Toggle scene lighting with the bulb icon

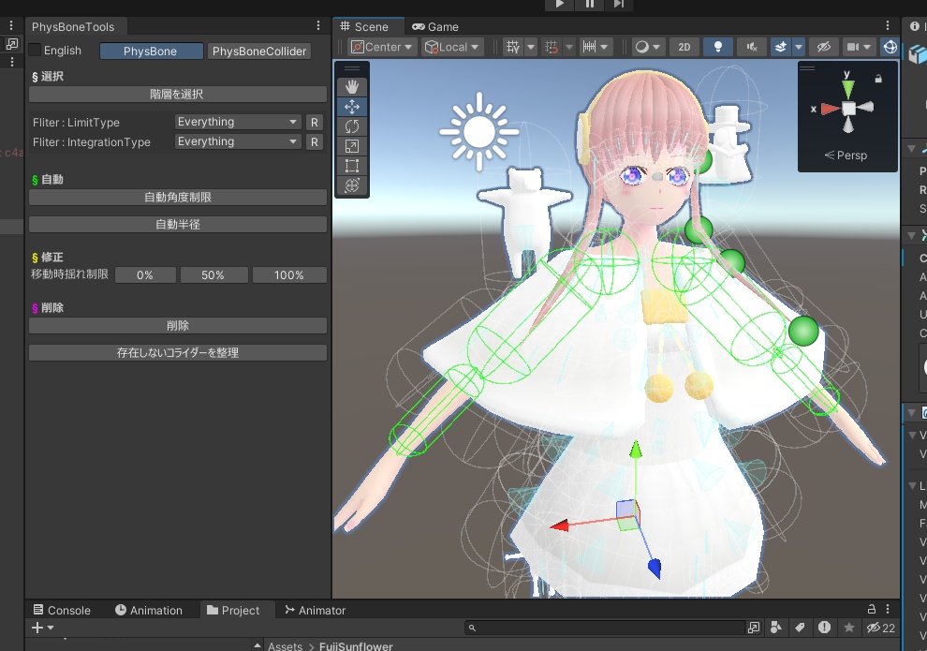717,47
